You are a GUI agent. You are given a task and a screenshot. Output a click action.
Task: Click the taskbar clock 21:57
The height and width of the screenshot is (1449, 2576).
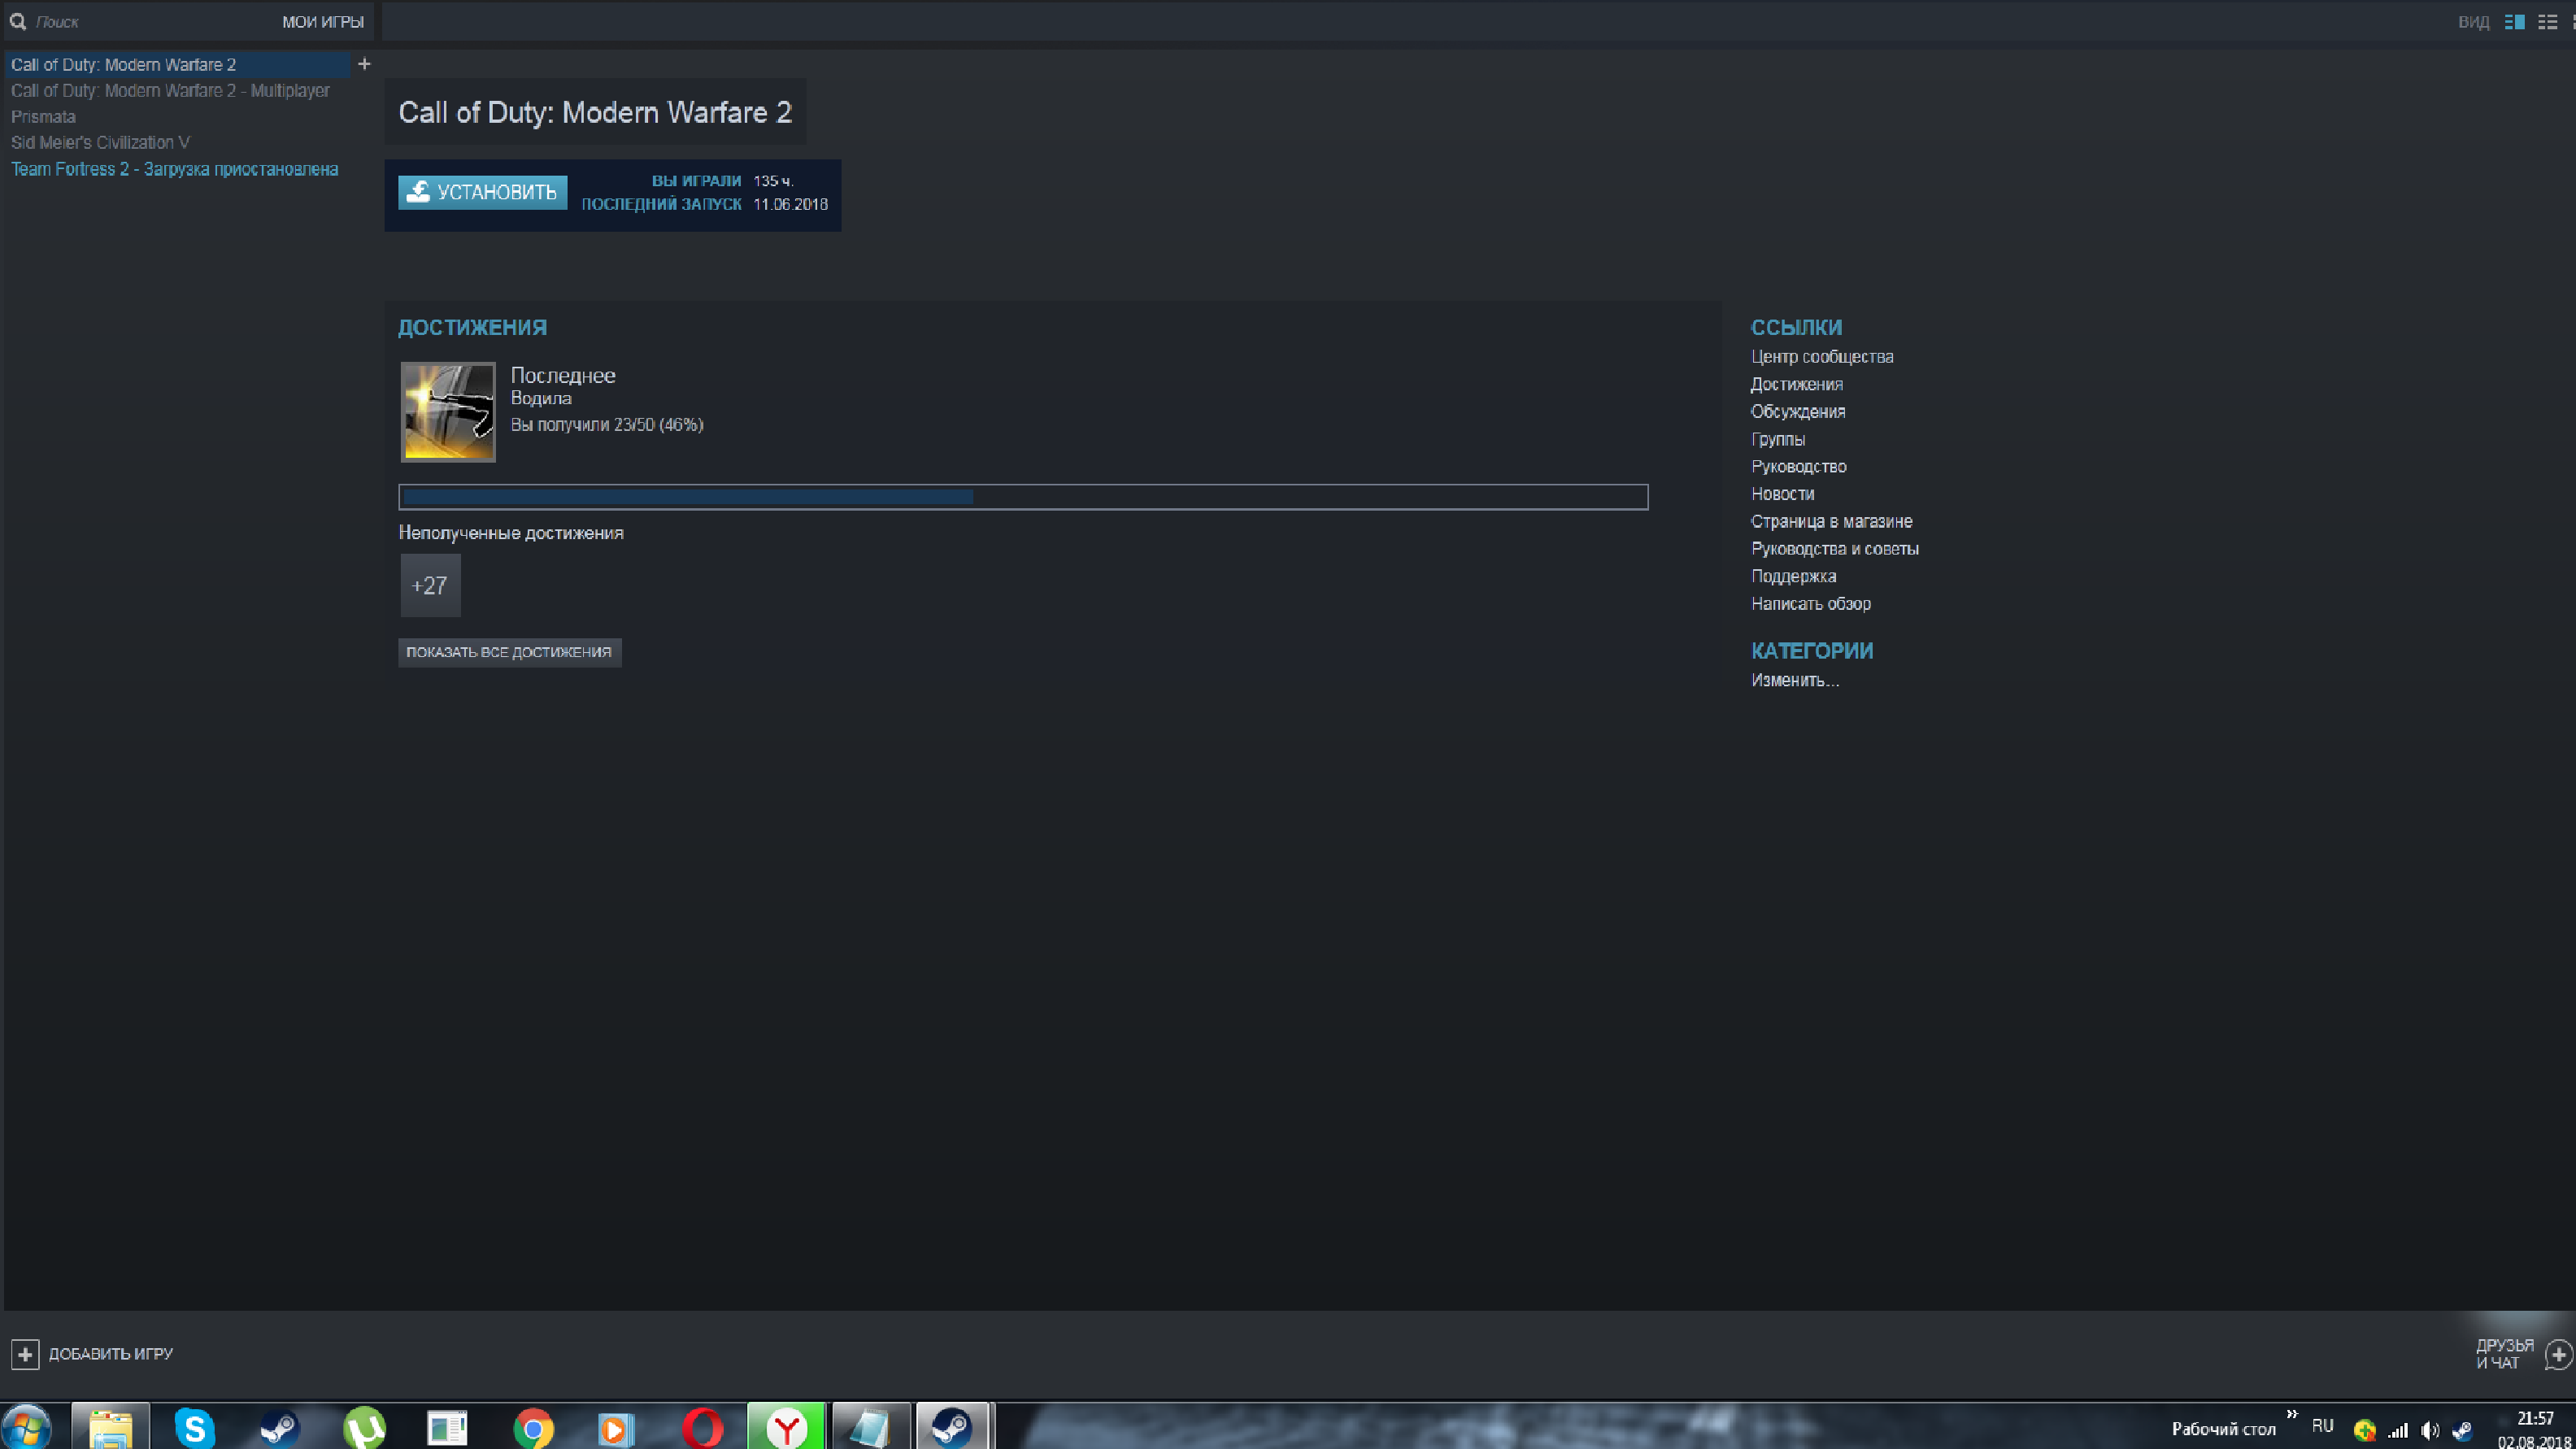click(2535, 1418)
